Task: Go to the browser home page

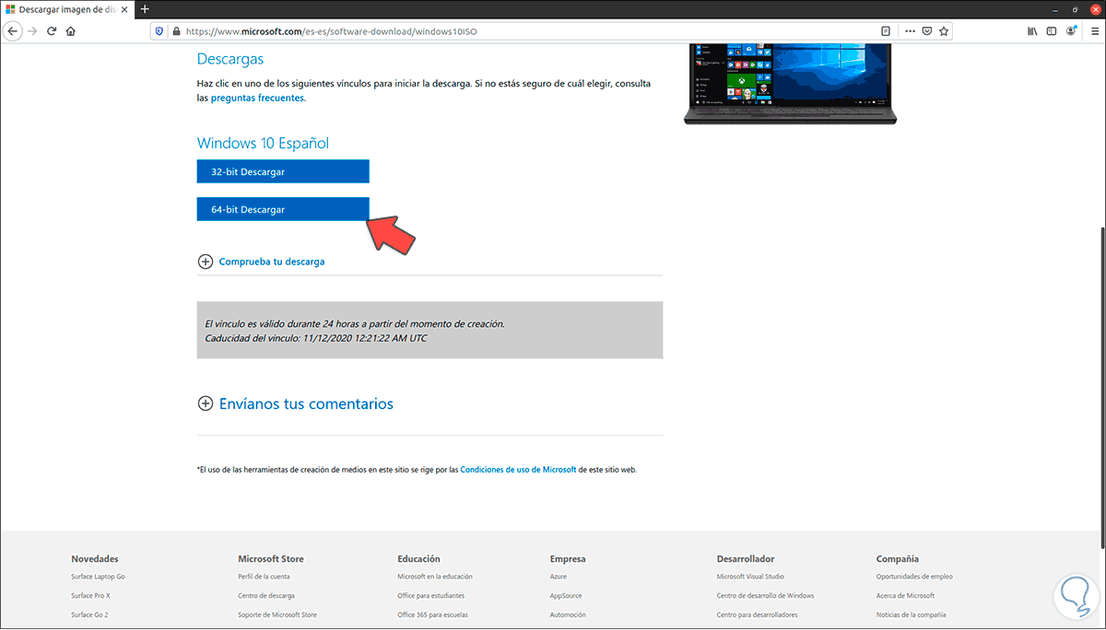Action: [70, 30]
